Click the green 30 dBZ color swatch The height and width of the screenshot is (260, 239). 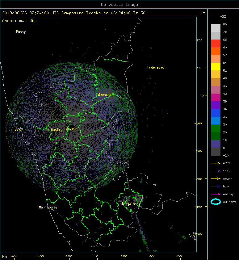pyautogui.click(x=216, y=128)
